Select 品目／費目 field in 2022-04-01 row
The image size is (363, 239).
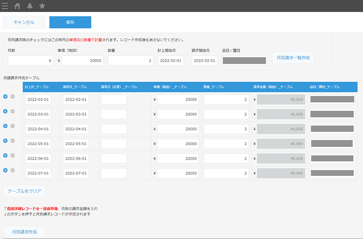[x=332, y=129]
